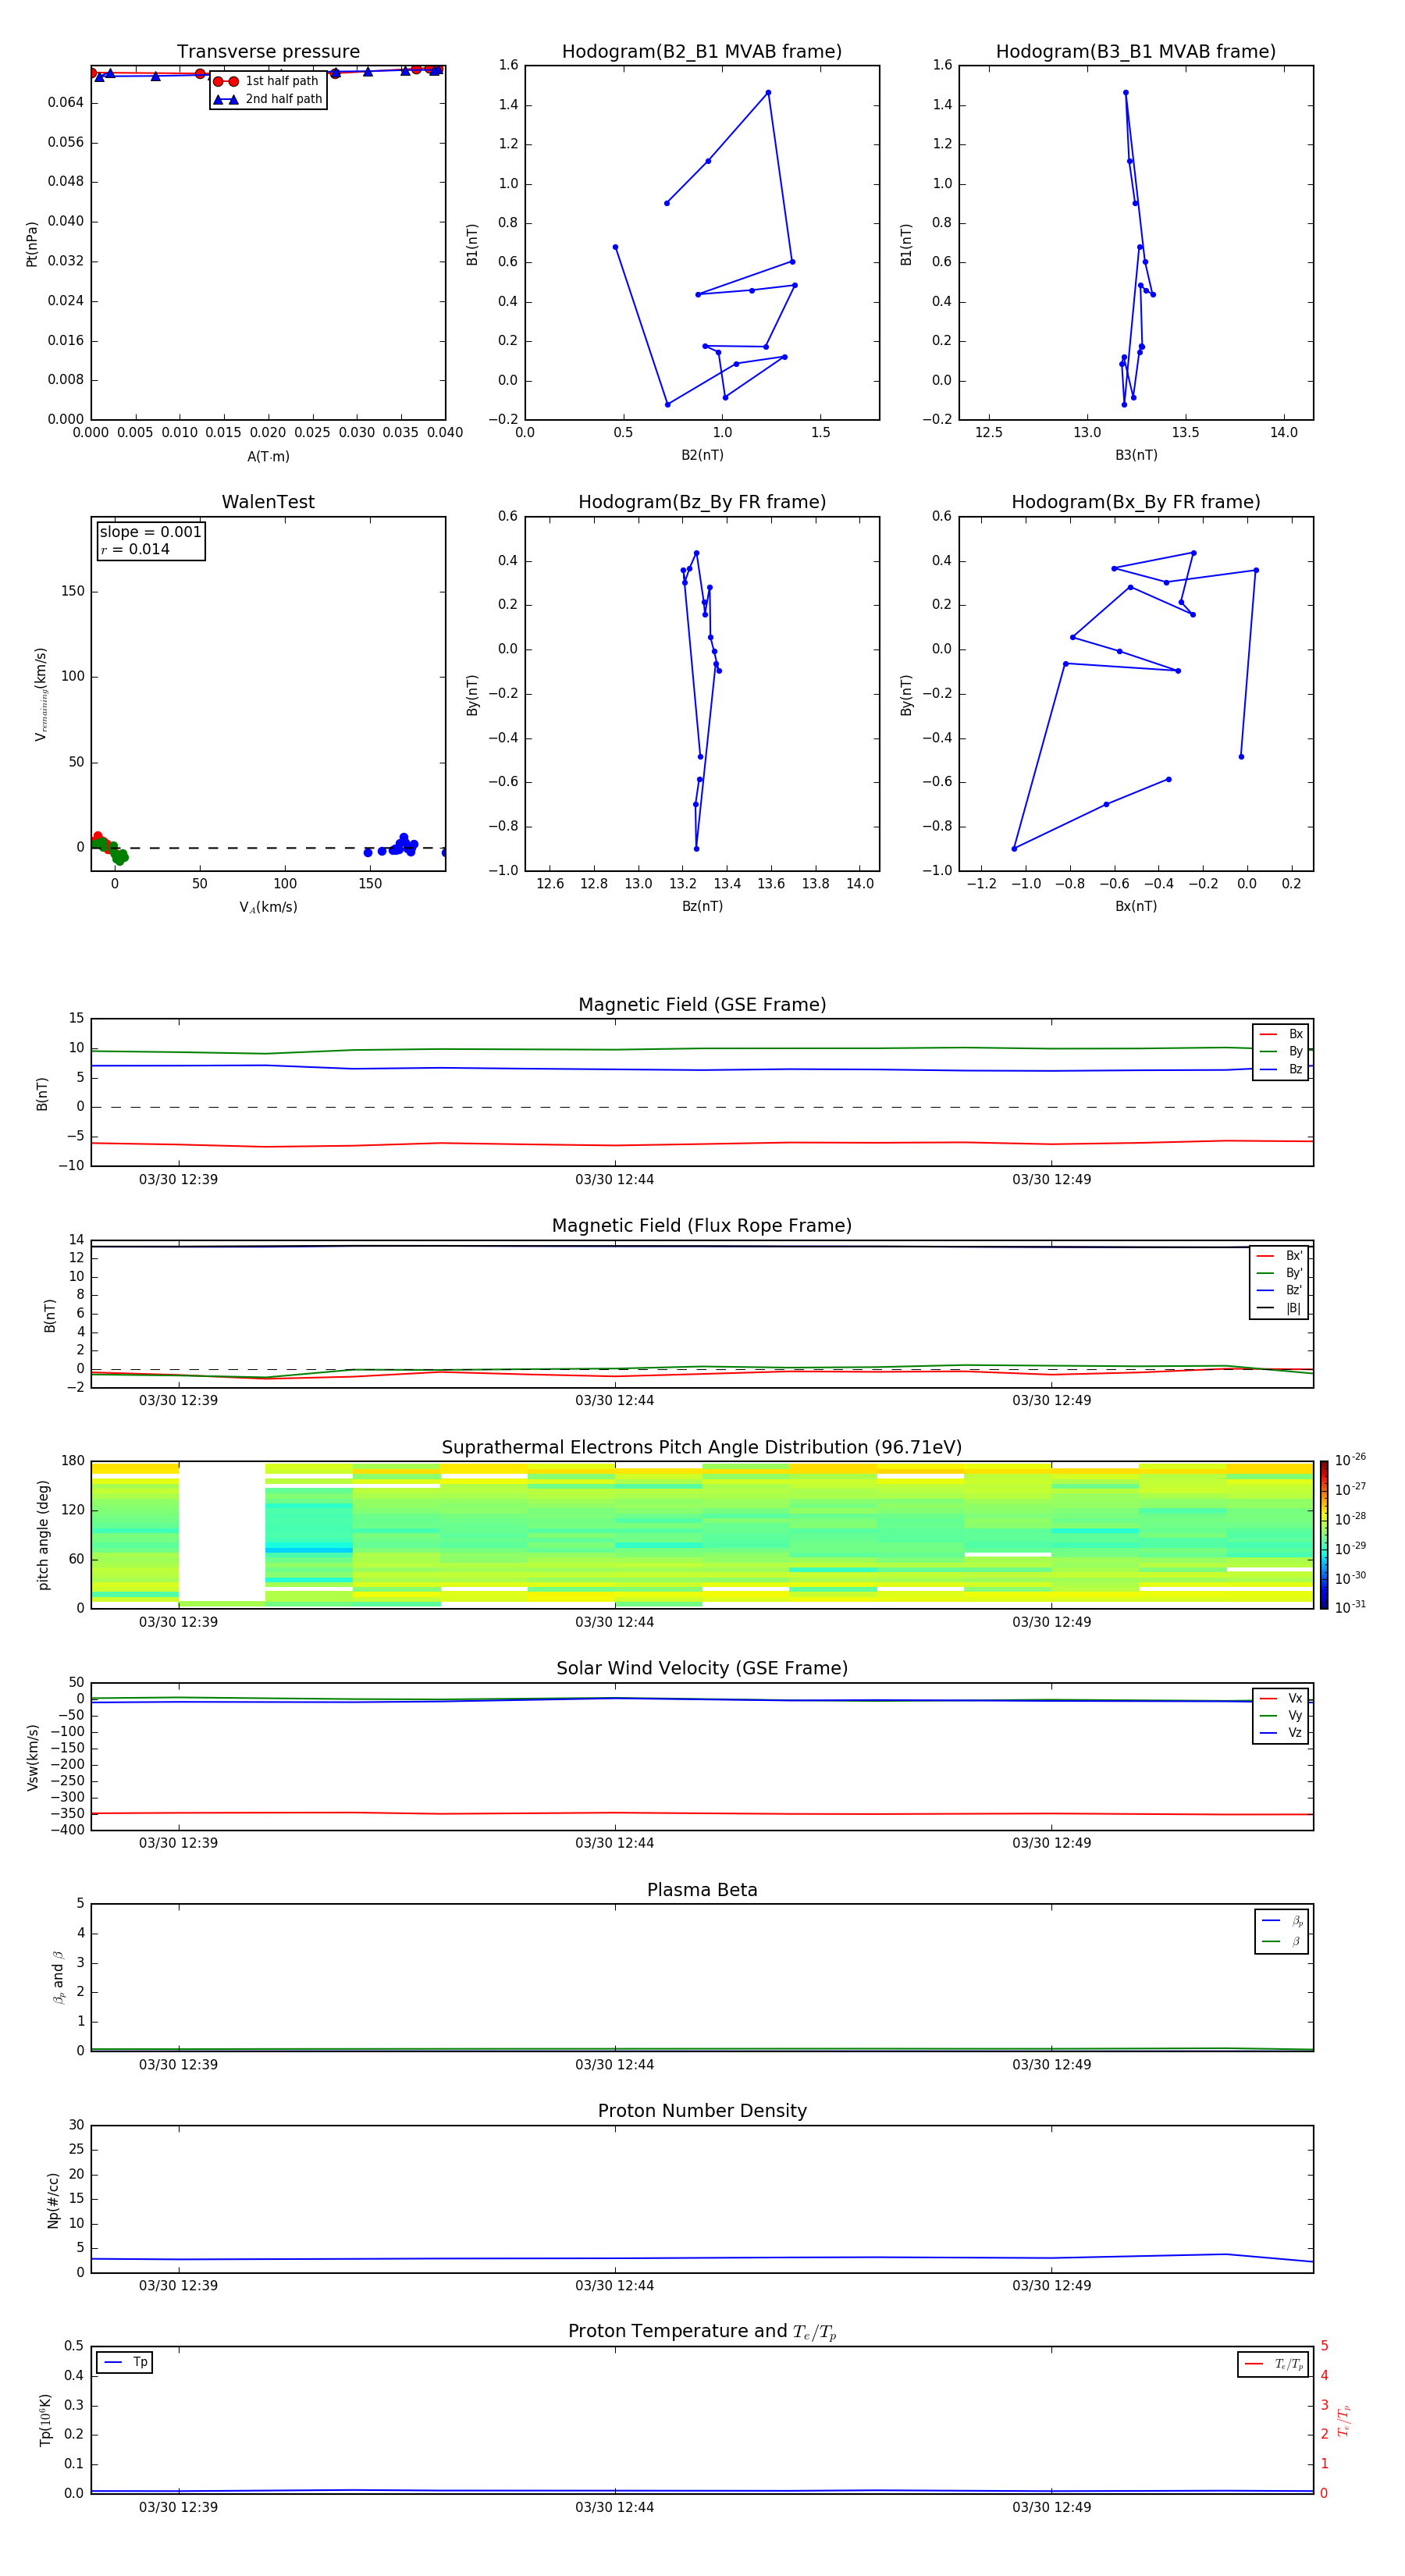Click the 'Hodogram(B3_B1 MVAB frame)' title
Image resolution: width=1405 pixels, height=2576 pixels.
pos(1136,52)
